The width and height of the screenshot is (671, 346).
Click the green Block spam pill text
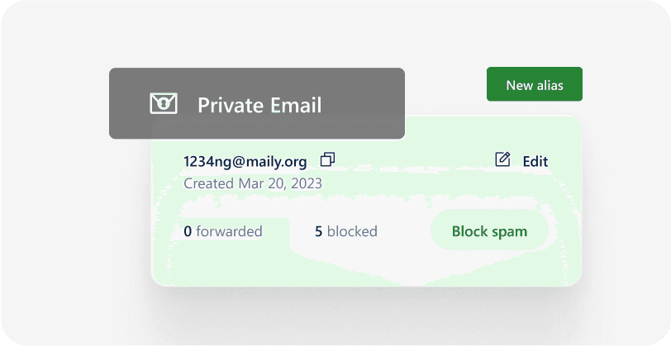[x=489, y=231]
